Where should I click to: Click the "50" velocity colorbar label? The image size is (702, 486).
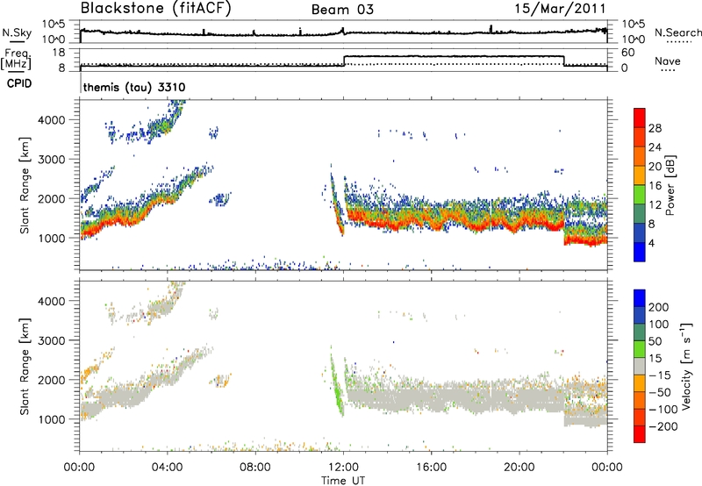[655, 341]
